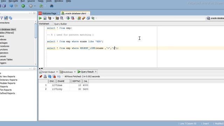This screenshot has width=224, height=126.
Task: Click the Unshared SQL Worksheet icon
Action: [x=79, y=18]
